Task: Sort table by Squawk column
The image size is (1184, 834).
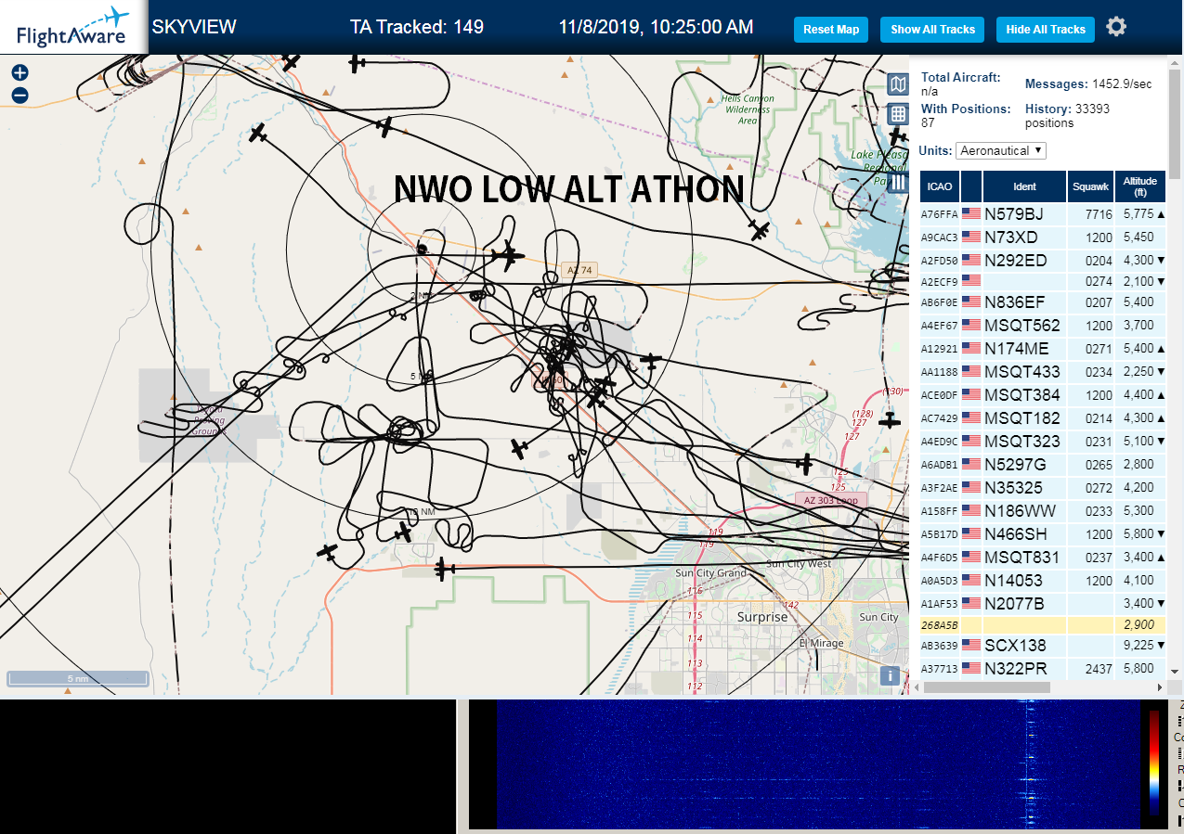Action: [x=1090, y=186]
